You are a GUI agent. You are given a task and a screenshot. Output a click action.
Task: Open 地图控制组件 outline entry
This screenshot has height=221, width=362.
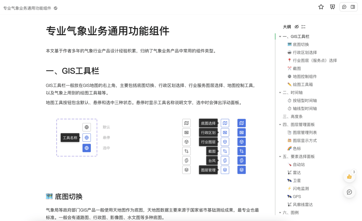point(302,76)
